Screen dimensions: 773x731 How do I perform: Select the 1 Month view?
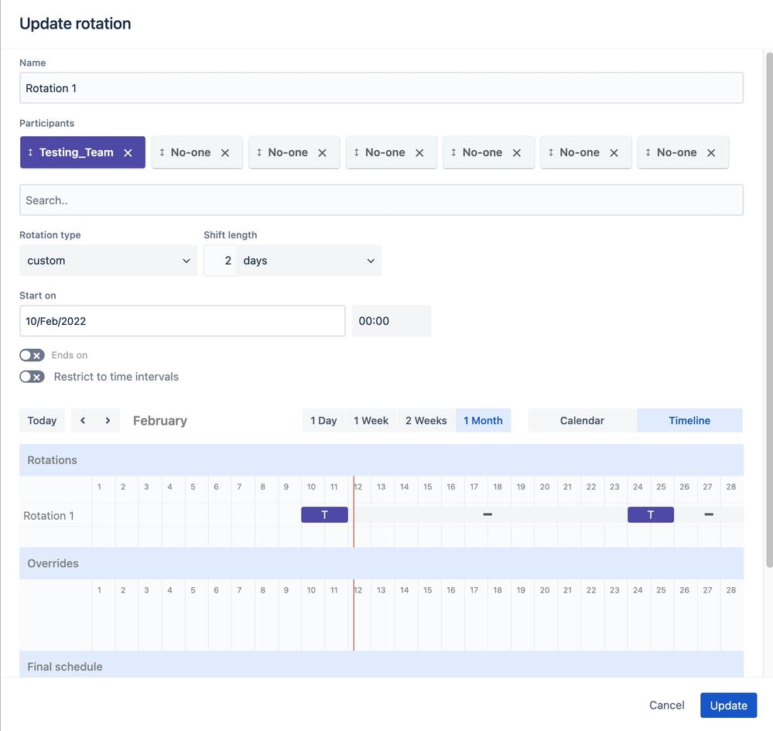(483, 421)
